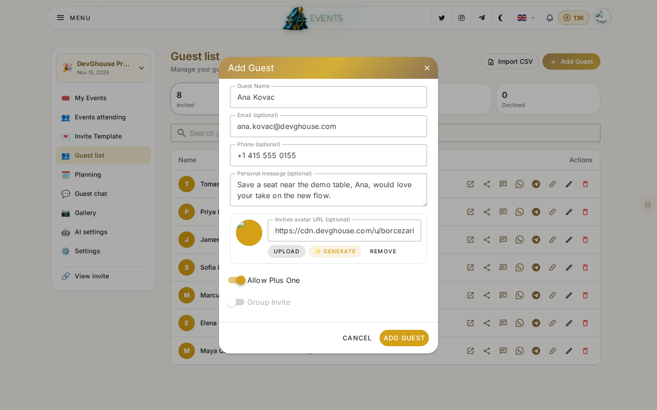Switch to dark mode via moon icon
This screenshot has width=657, height=410.
[501, 18]
